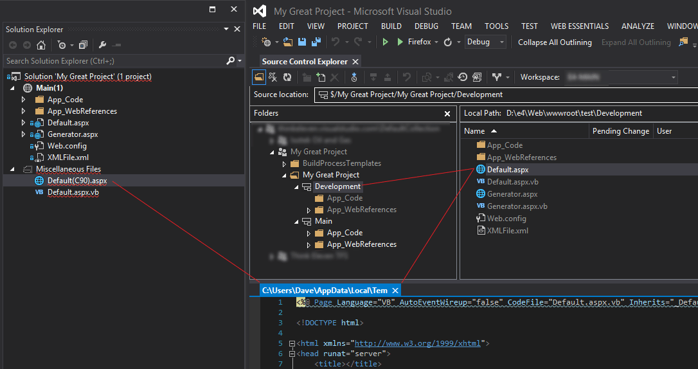Select the C:\Users\Dave\AppData\Local\Tem editor tab
698x369 pixels.
coord(325,290)
